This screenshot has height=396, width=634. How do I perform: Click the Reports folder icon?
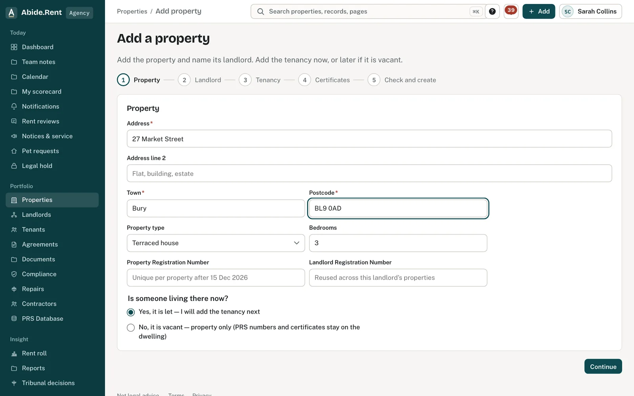(x=14, y=368)
